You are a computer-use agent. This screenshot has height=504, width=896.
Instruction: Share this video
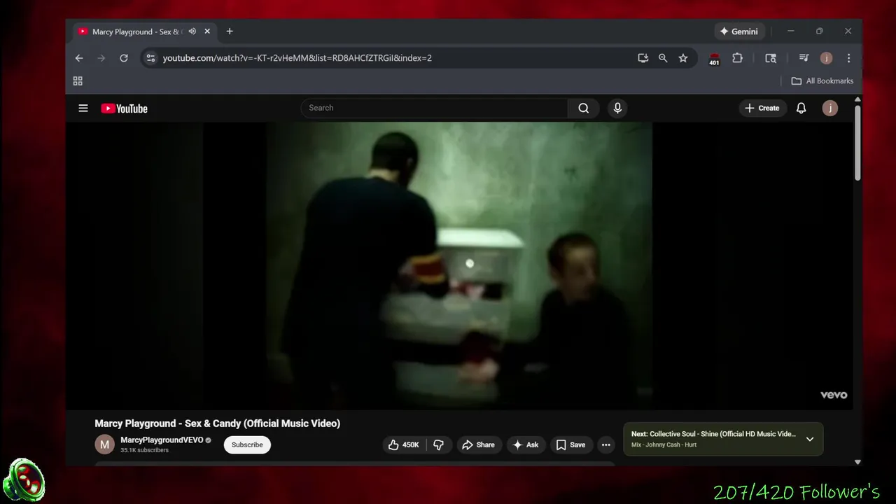point(478,444)
